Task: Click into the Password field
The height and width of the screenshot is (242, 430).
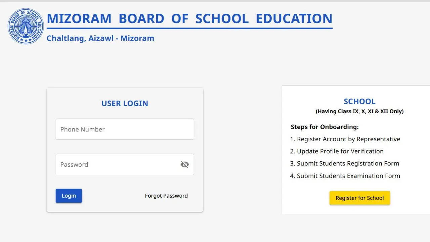Action: click(x=118, y=164)
